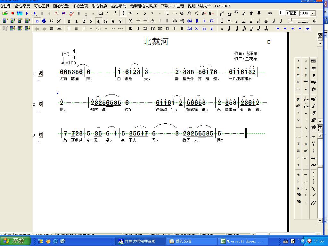Click the 8- octave down icon
328x246 pixels.
(211, 13)
